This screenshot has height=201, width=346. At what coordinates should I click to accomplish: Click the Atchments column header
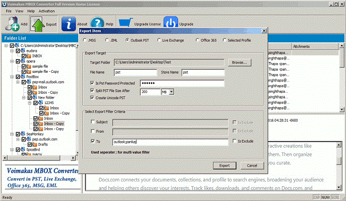[x=315, y=46]
